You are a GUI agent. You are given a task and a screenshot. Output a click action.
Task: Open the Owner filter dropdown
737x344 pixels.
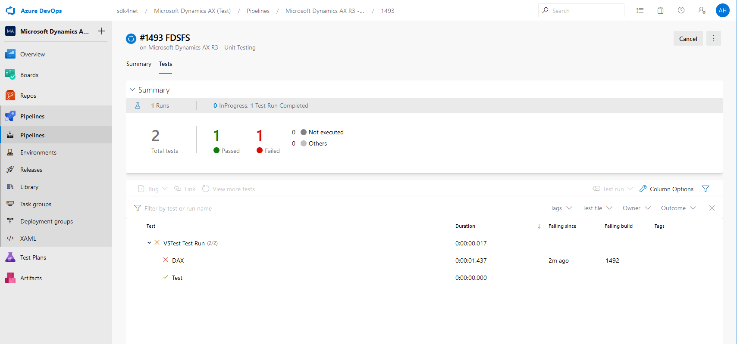[637, 208]
